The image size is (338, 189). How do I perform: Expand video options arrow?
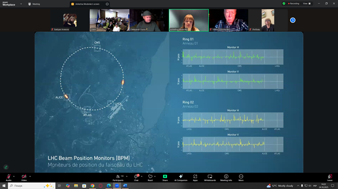pos(30,176)
